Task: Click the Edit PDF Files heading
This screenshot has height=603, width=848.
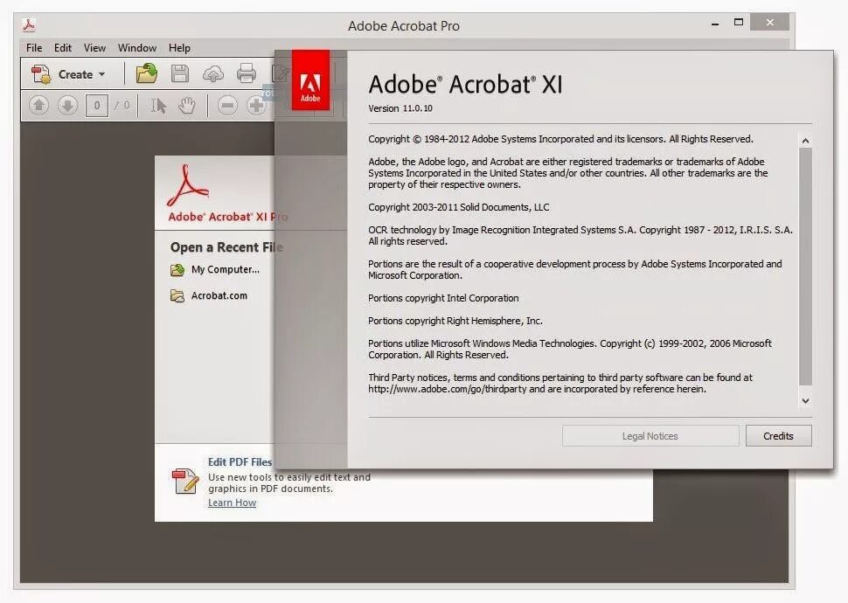Action: tap(240, 461)
